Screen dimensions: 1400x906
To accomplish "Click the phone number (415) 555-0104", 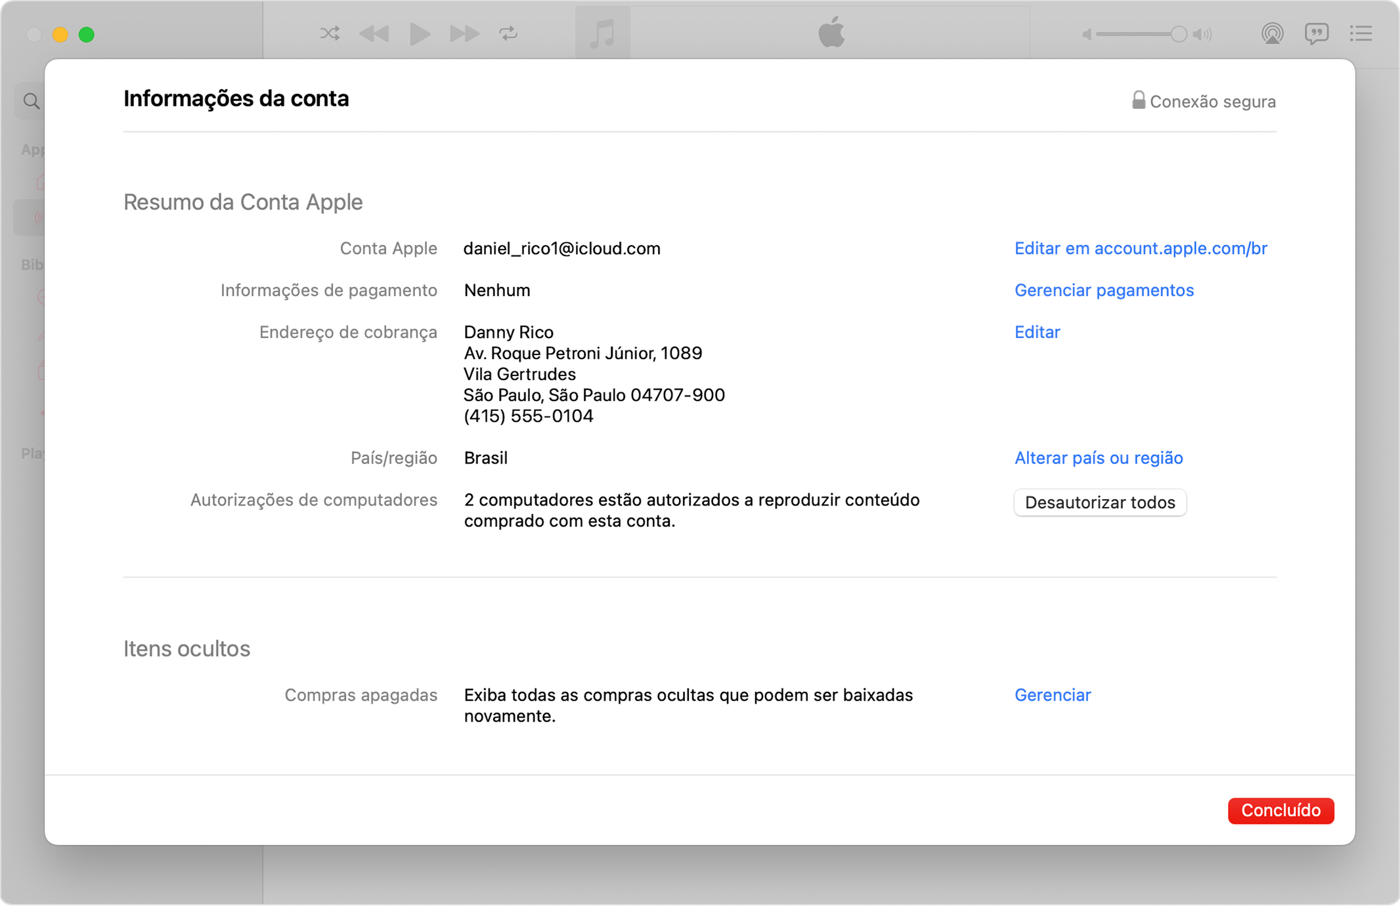I will coord(528,416).
